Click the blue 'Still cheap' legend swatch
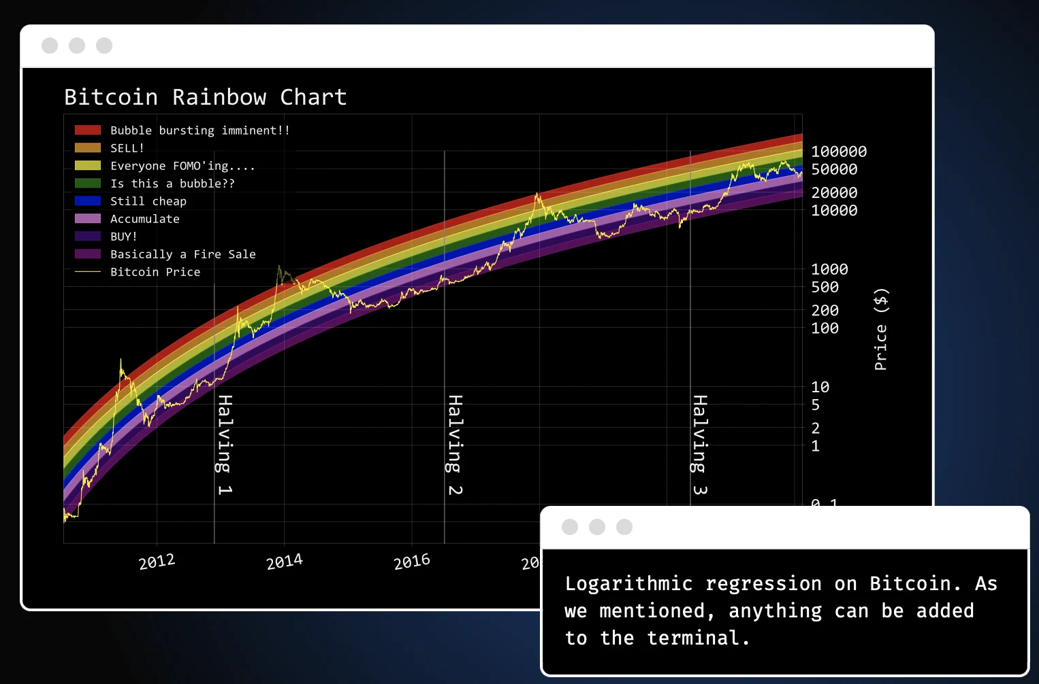This screenshot has height=684, width=1039. pyautogui.click(x=88, y=201)
